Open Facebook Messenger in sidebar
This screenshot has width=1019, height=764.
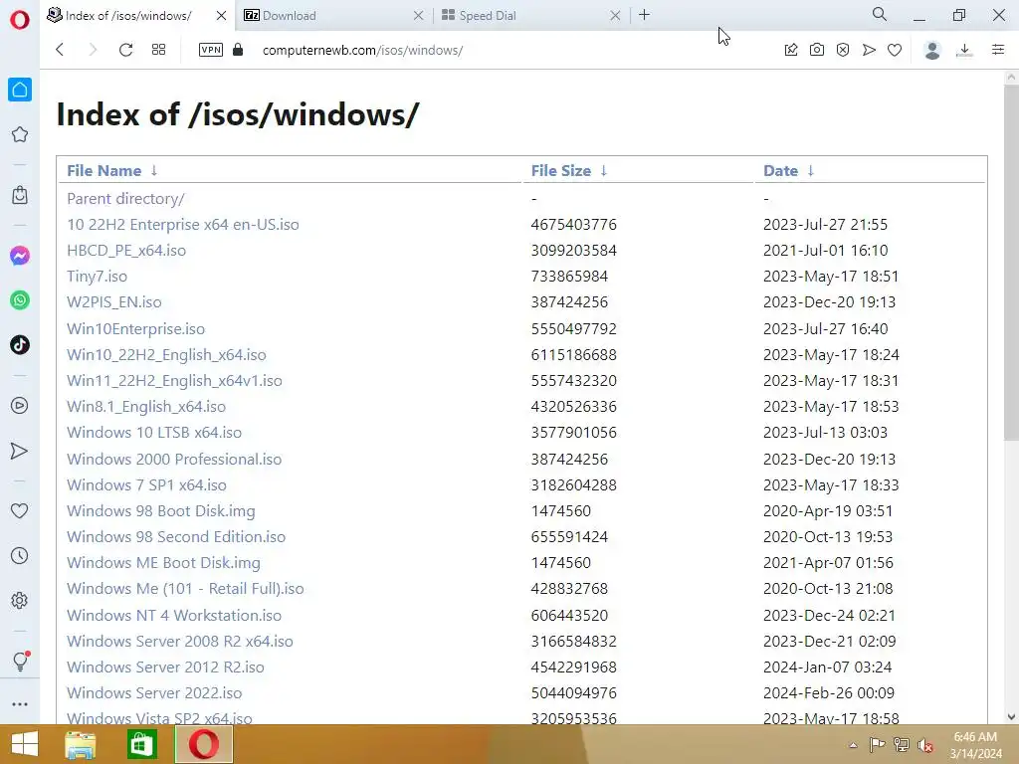(20, 256)
